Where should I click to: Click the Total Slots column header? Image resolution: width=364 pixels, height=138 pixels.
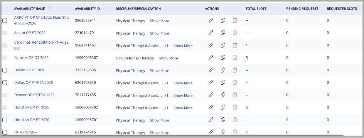click(256, 9)
